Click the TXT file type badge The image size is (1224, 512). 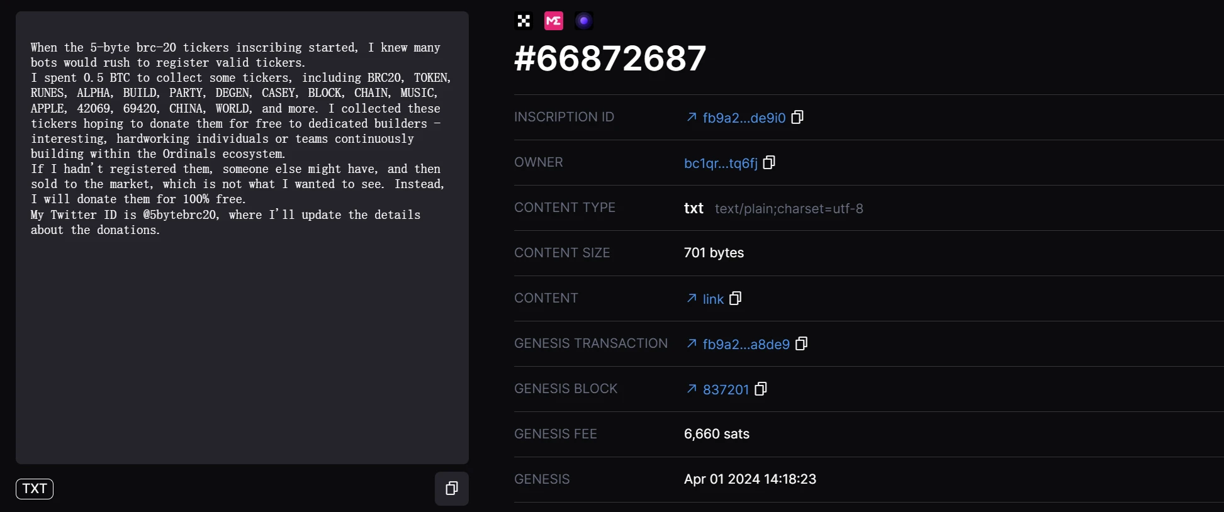[x=35, y=489]
